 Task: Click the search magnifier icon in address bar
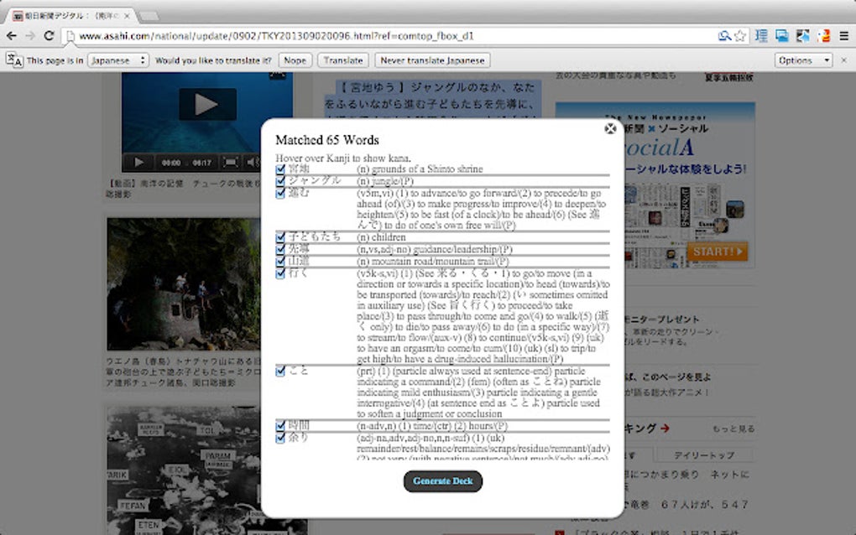coord(724,37)
